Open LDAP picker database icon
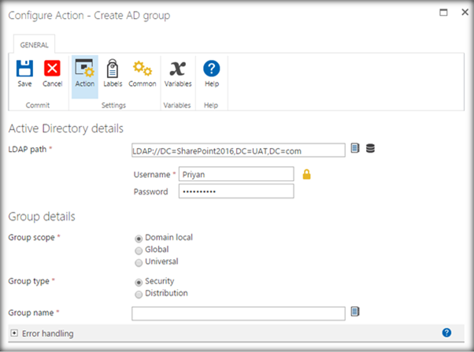474x352 pixels. tap(370, 149)
